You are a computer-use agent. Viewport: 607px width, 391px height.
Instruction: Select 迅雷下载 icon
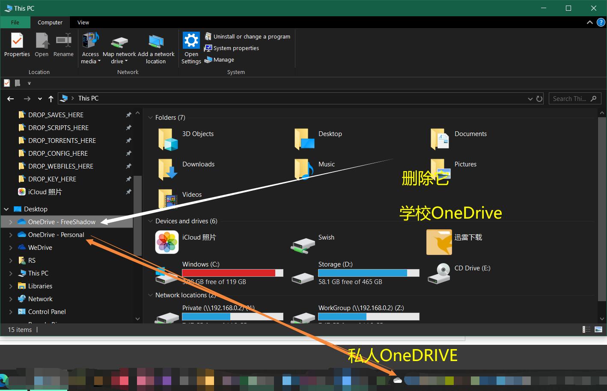[x=439, y=242]
